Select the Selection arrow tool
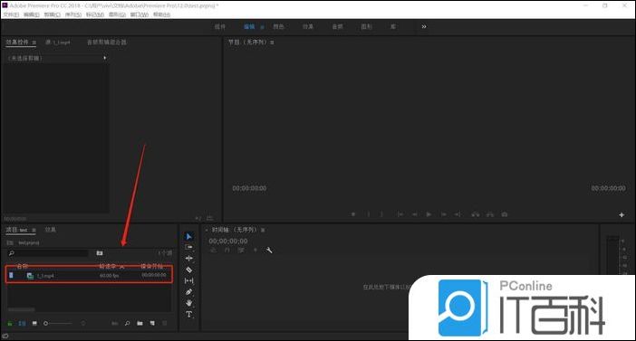This screenshot has width=636, height=341. pyautogui.click(x=189, y=236)
